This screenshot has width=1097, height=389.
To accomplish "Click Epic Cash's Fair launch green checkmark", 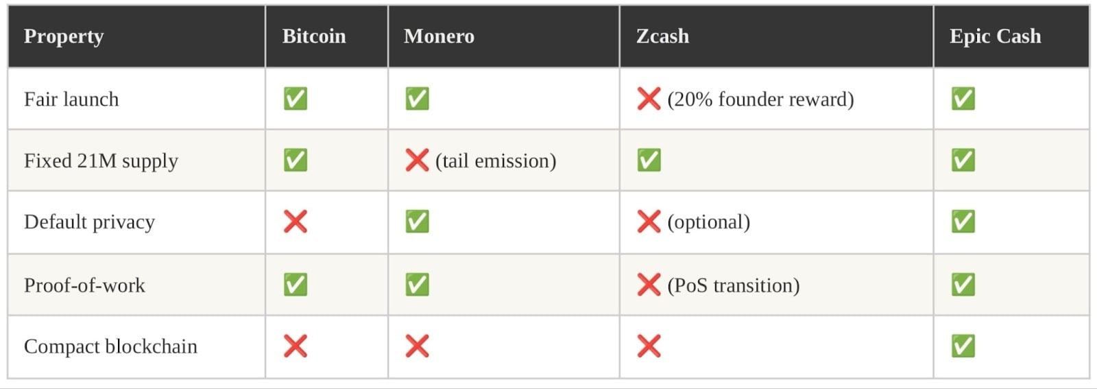I will [963, 99].
